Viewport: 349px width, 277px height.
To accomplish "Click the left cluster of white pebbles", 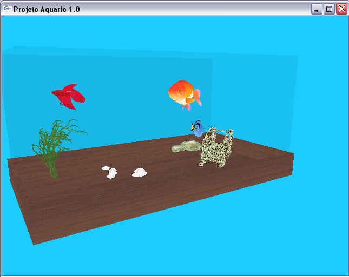I will coord(110,172).
